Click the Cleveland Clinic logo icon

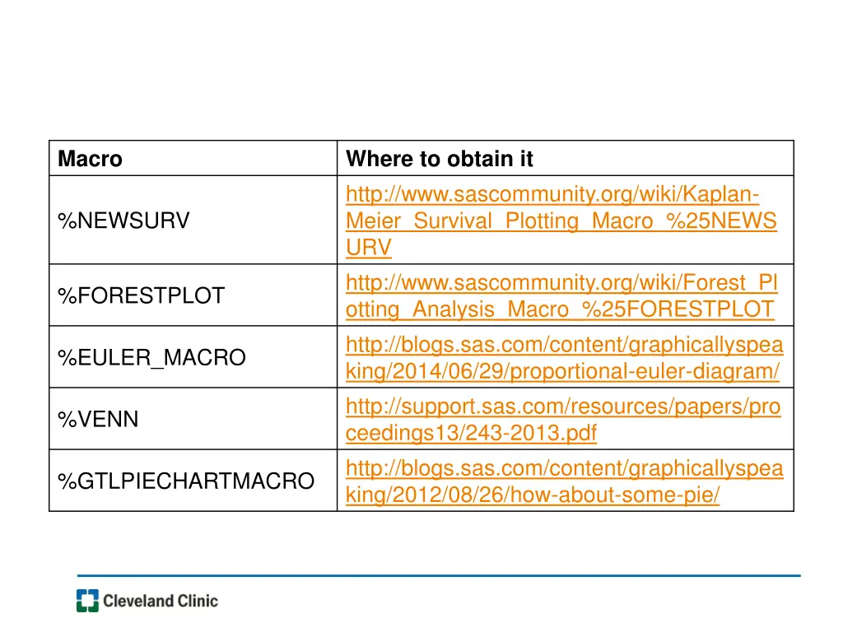[87, 600]
